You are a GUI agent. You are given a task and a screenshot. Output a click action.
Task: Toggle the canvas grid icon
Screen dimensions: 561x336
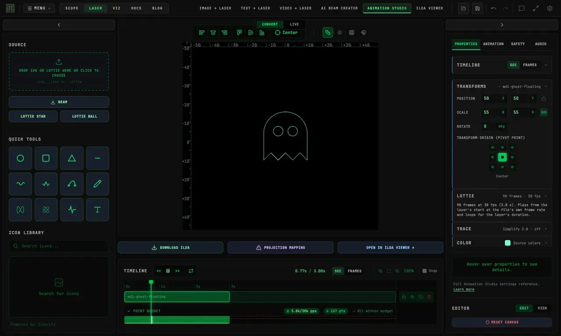coord(352,32)
